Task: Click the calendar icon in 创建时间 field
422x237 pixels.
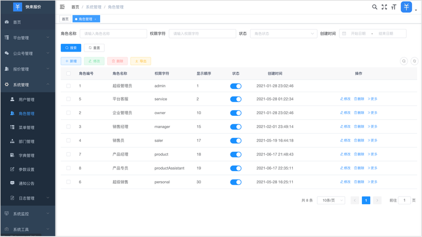Action: click(x=344, y=34)
